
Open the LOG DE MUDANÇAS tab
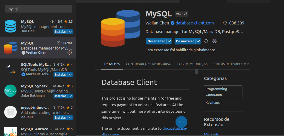192,64
